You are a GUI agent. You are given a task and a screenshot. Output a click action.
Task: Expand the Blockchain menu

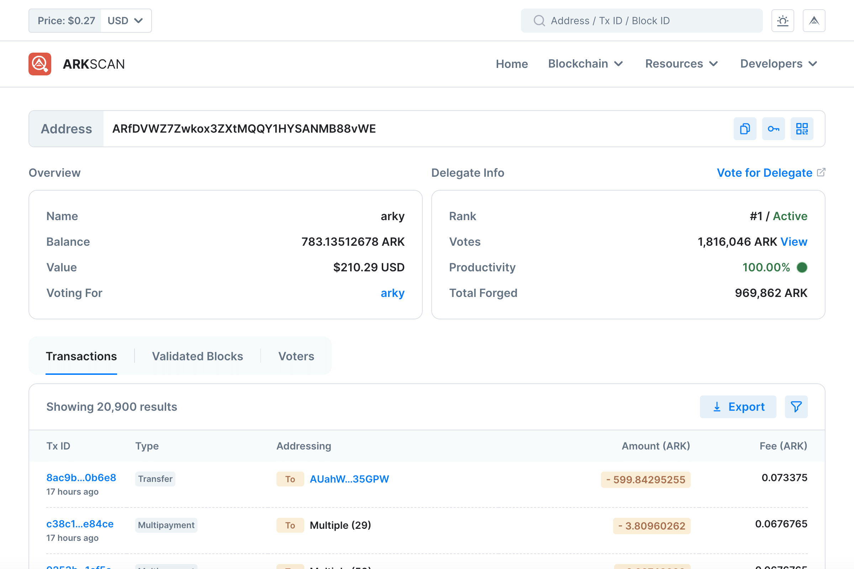point(585,64)
